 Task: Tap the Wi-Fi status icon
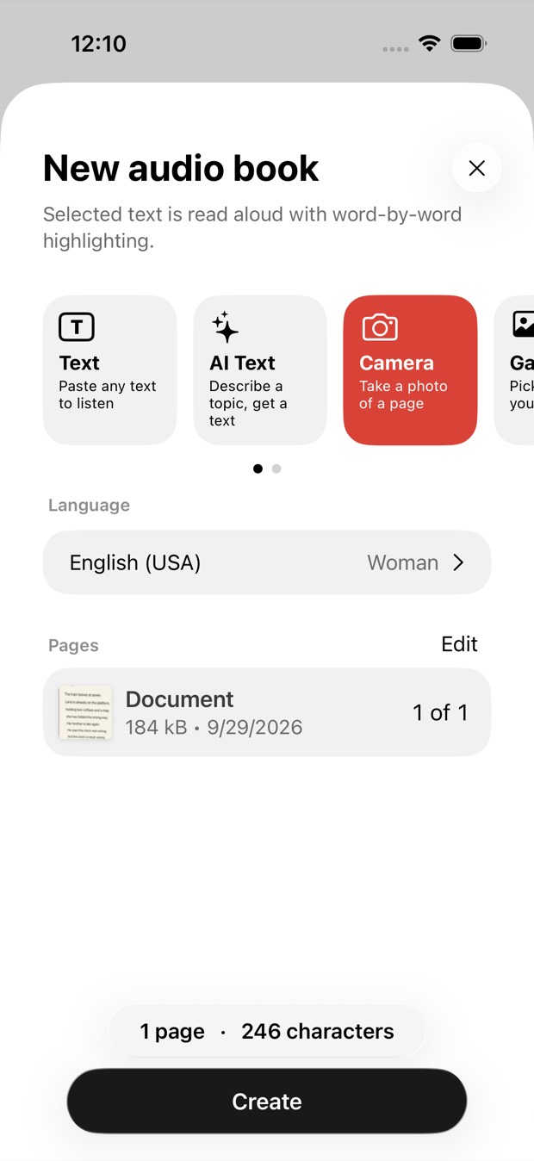(429, 43)
